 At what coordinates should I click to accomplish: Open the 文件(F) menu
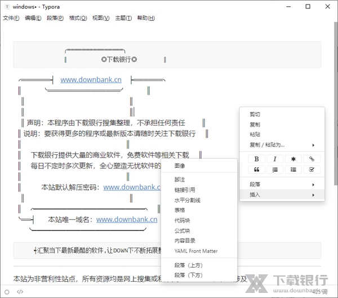tap(11, 18)
